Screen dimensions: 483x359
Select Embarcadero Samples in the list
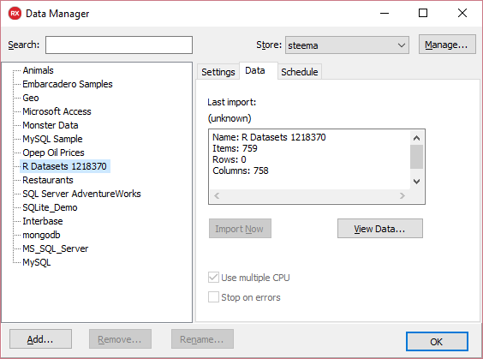pyautogui.click(x=68, y=84)
